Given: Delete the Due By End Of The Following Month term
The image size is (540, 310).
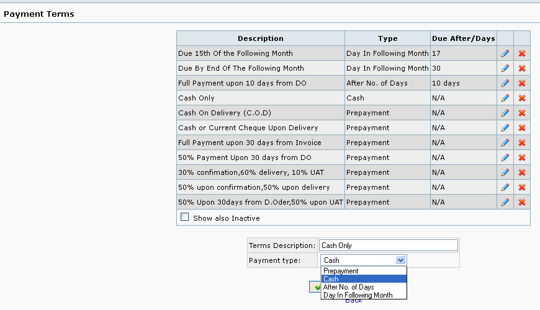Looking at the screenshot, I should coord(522,68).
